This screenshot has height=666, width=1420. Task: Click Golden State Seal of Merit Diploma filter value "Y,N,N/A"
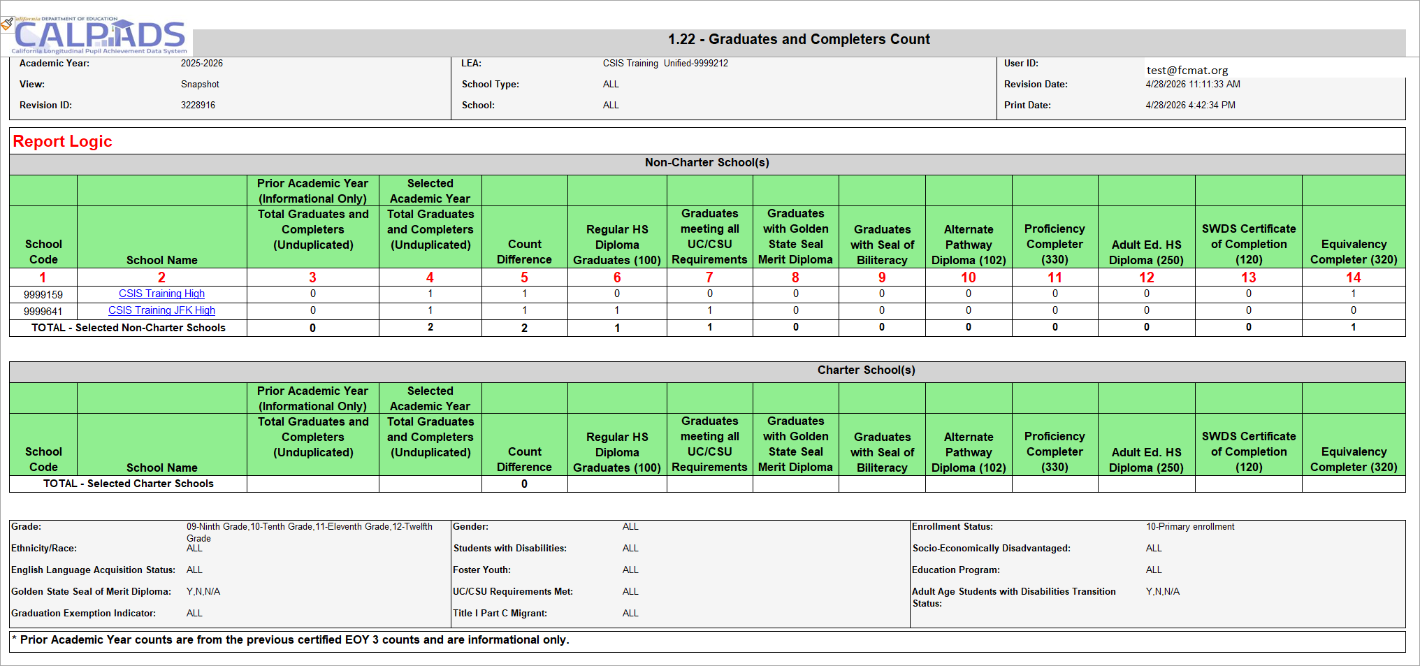coord(203,591)
